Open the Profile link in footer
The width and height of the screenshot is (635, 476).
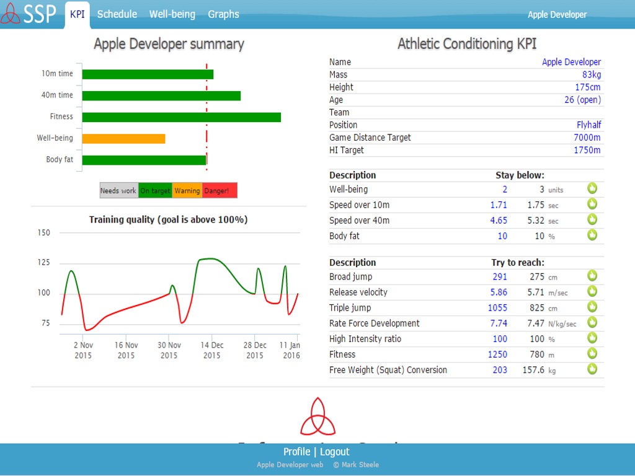click(296, 452)
